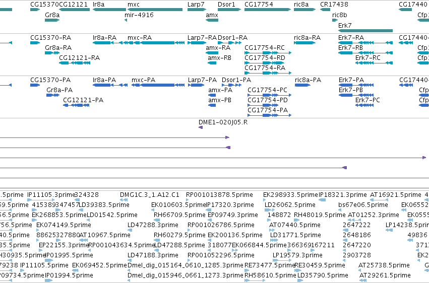Select protein mxc-PA
429x283 pixels.
(x=143, y=80)
